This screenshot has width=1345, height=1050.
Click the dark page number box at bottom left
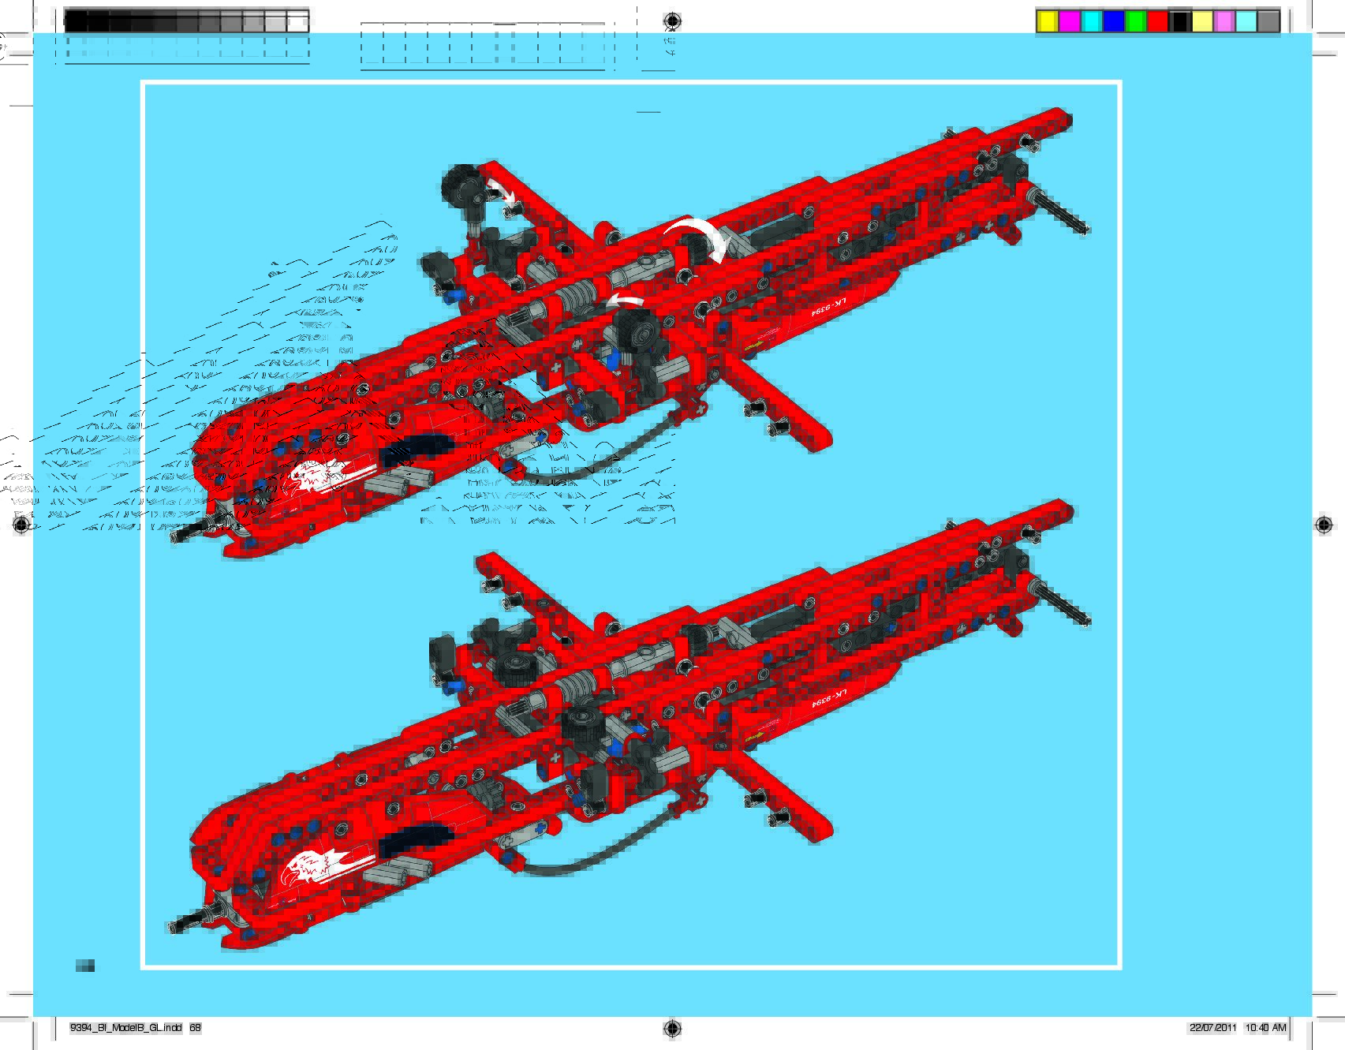(85, 966)
